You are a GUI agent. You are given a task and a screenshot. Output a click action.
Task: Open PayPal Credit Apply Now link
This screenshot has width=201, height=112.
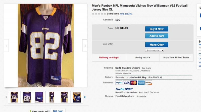coord(143,92)
